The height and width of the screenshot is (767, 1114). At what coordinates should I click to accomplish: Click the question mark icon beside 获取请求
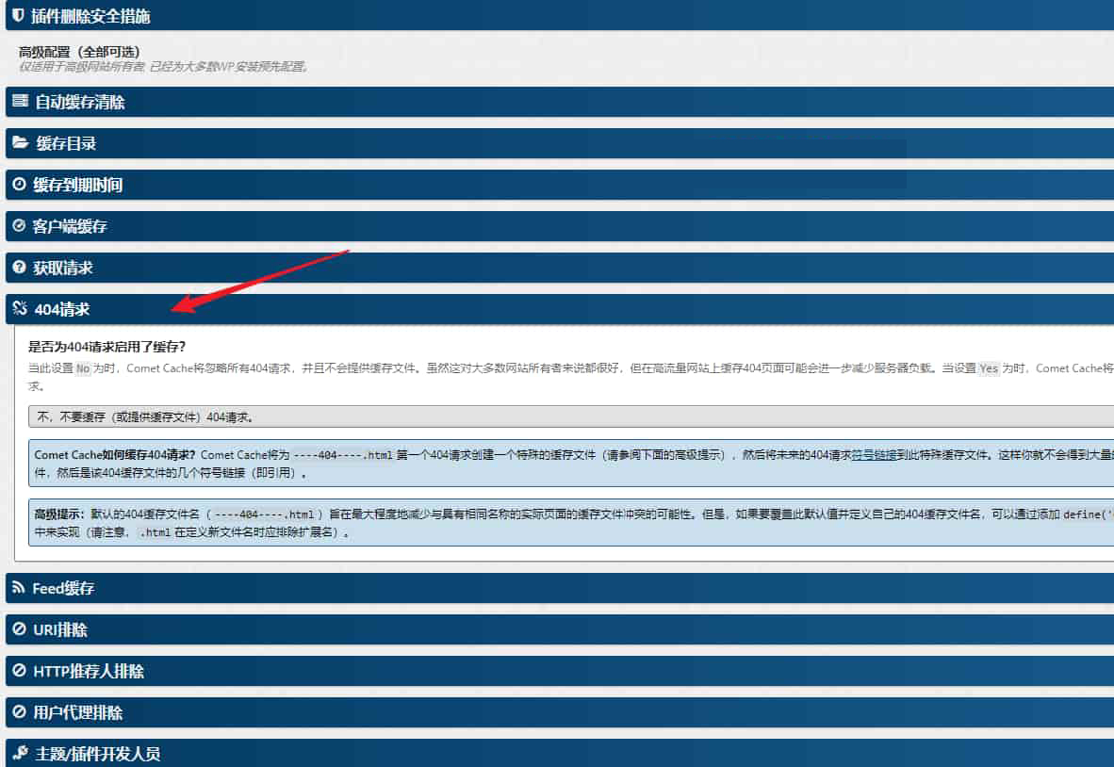tap(19, 267)
